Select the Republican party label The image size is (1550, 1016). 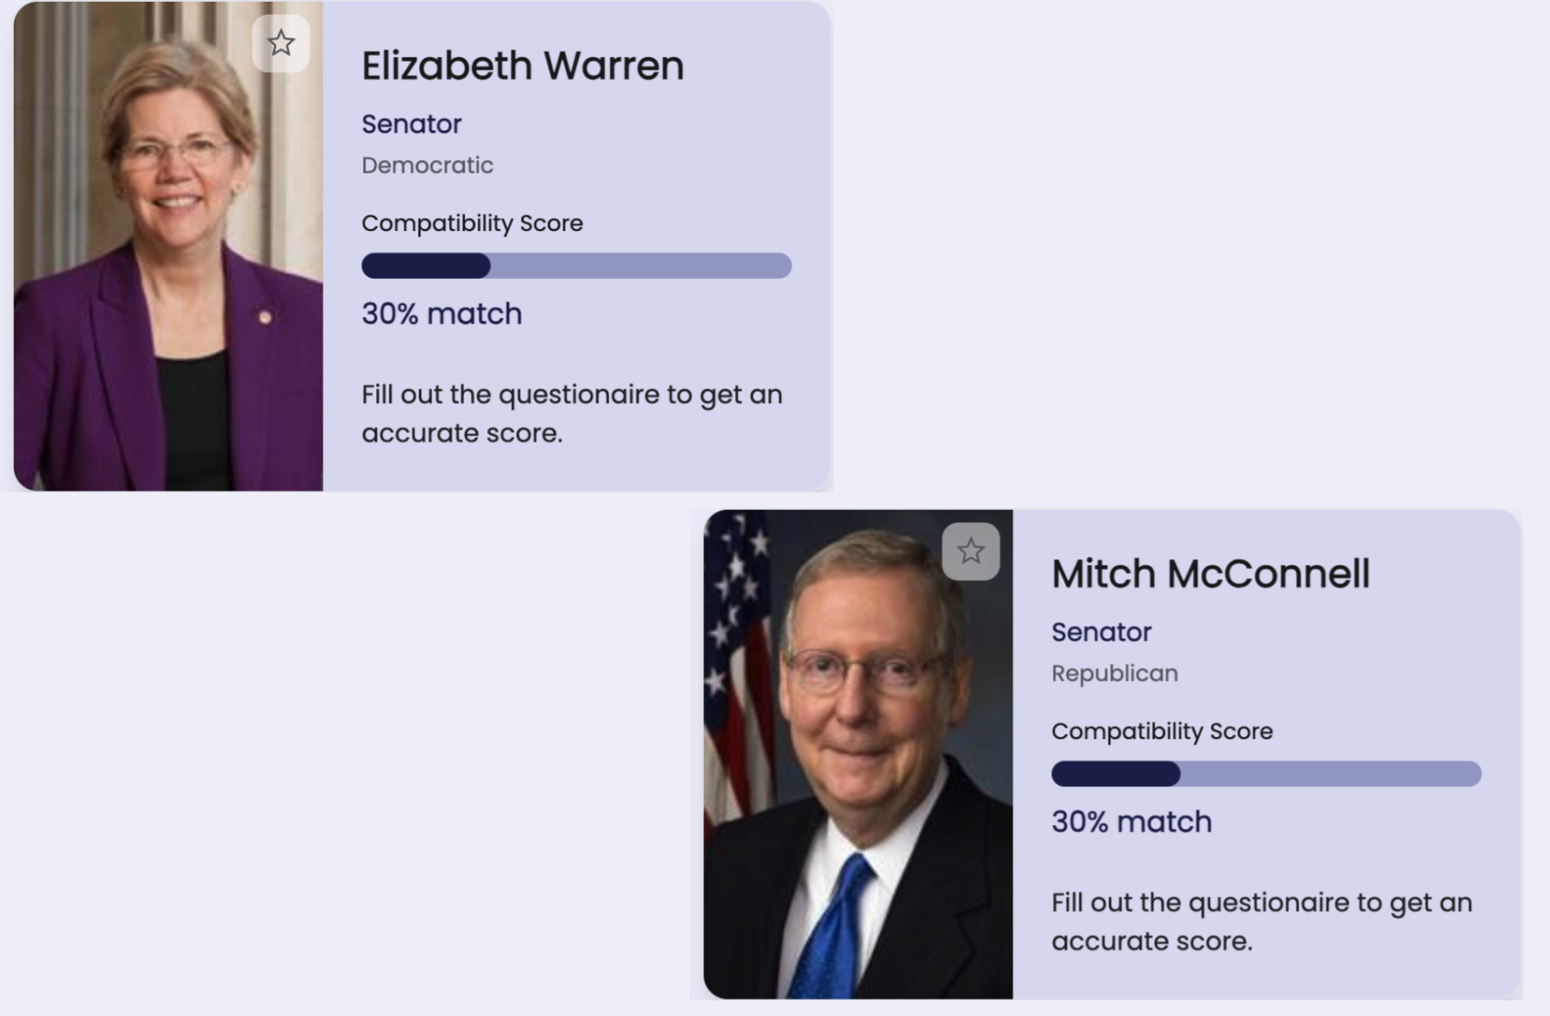(x=1114, y=673)
